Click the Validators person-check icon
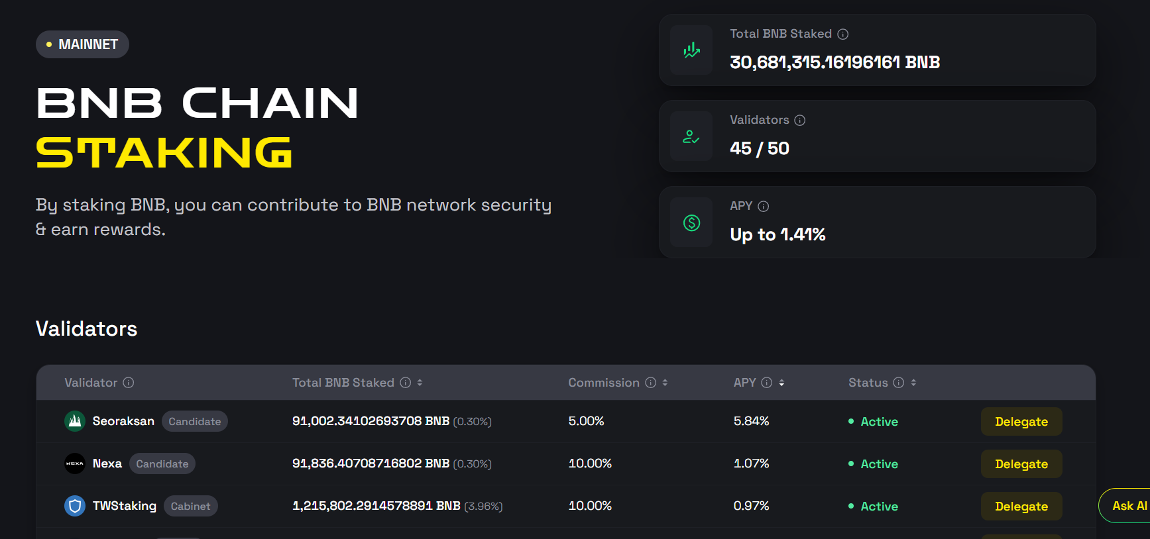This screenshot has height=539, width=1150. point(691,136)
